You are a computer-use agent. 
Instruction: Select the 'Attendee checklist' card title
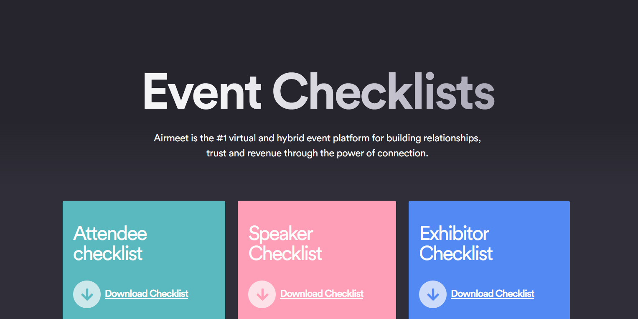[x=110, y=243]
